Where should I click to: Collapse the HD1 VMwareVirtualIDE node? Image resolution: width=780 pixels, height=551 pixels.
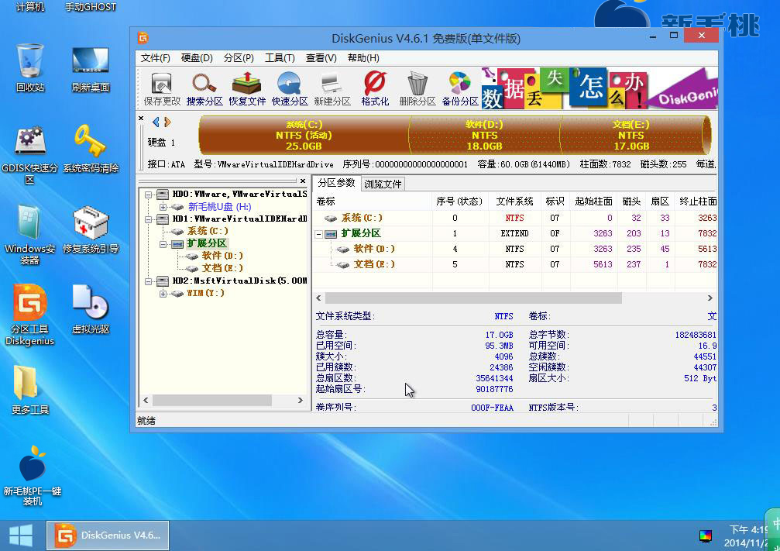148,219
